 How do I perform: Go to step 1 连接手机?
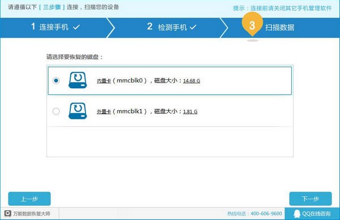coord(56,27)
